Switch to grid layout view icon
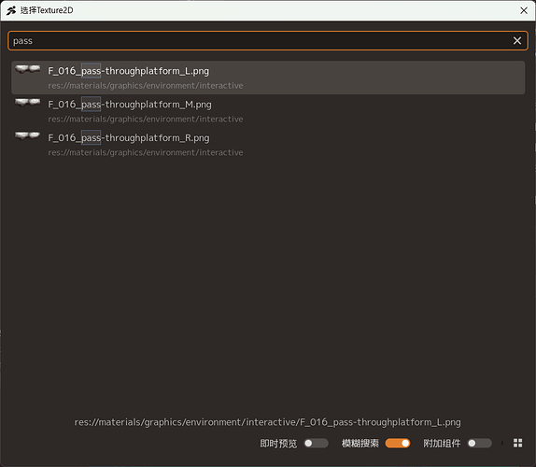Screen dimensions: 536x467 (x=517, y=443)
